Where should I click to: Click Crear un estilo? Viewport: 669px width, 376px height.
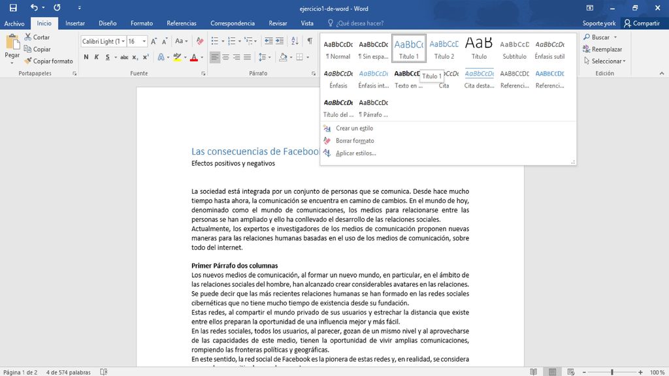(354, 129)
